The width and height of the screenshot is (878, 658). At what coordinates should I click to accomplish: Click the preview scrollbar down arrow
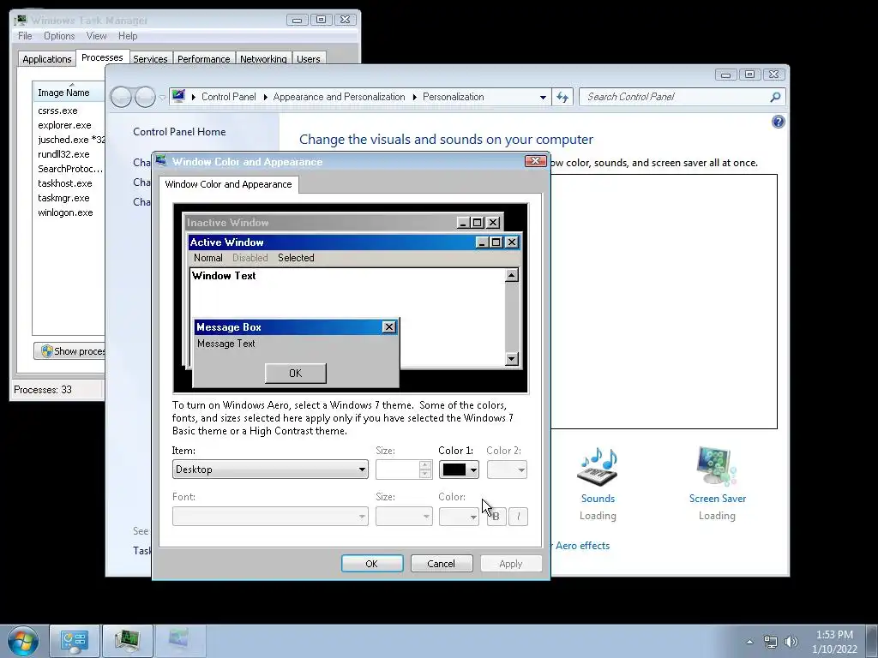tap(511, 359)
